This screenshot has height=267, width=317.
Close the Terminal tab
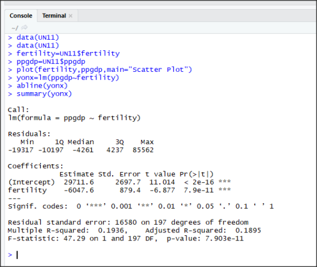pyautogui.click(x=71, y=16)
